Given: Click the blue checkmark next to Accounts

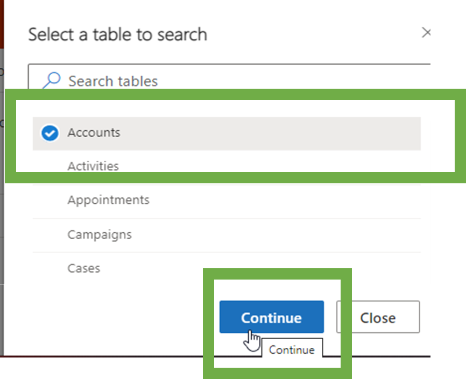Looking at the screenshot, I should (49, 133).
